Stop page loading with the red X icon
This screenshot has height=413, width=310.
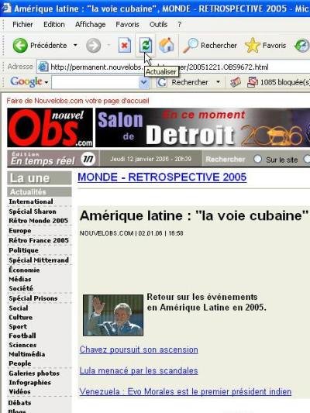(124, 45)
